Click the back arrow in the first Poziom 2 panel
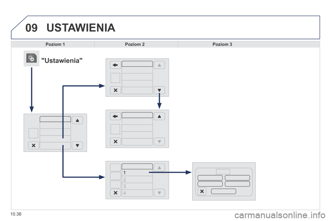 click(115, 65)
